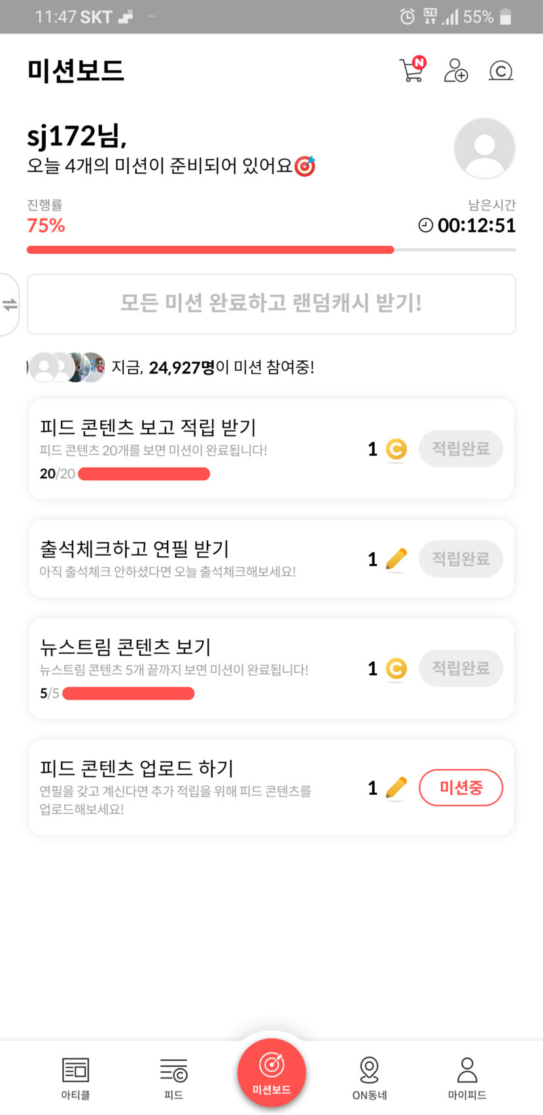The height and width of the screenshot is (1115, 543).
Task: Tap 적립완료 on feed content mission
Action: click(461, 449)
